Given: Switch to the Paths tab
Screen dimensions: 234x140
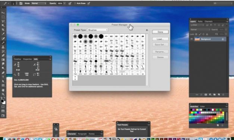Looking at the screenshot, I should [200, 22].
